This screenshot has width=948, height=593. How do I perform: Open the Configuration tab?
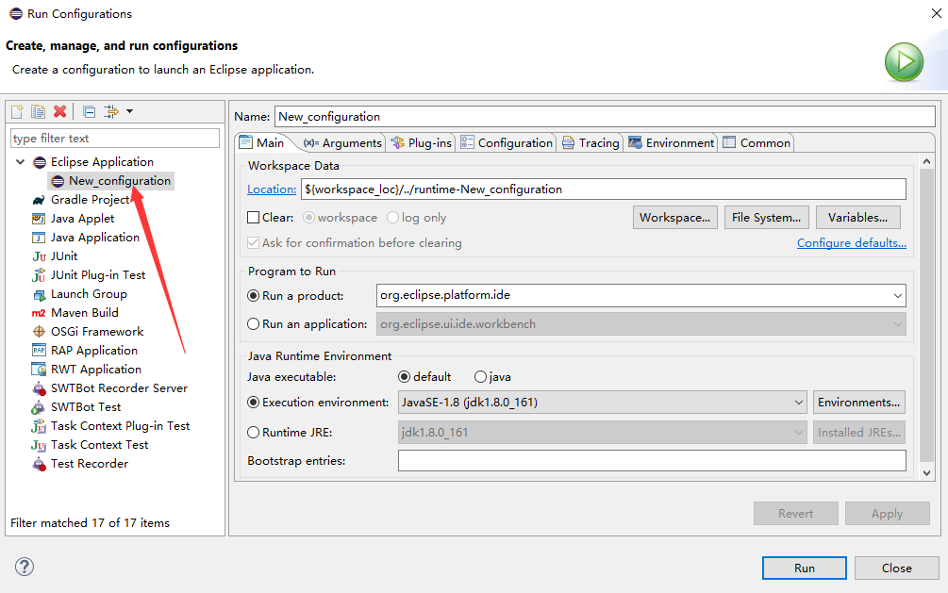click(x=507, y=142)
